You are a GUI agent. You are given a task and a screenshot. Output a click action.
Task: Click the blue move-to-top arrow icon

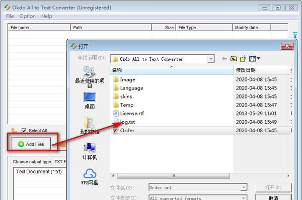[295, 35]
